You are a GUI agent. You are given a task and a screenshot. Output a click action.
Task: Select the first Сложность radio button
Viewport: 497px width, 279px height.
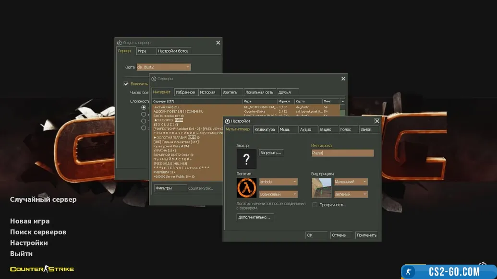tap(144, 107)
